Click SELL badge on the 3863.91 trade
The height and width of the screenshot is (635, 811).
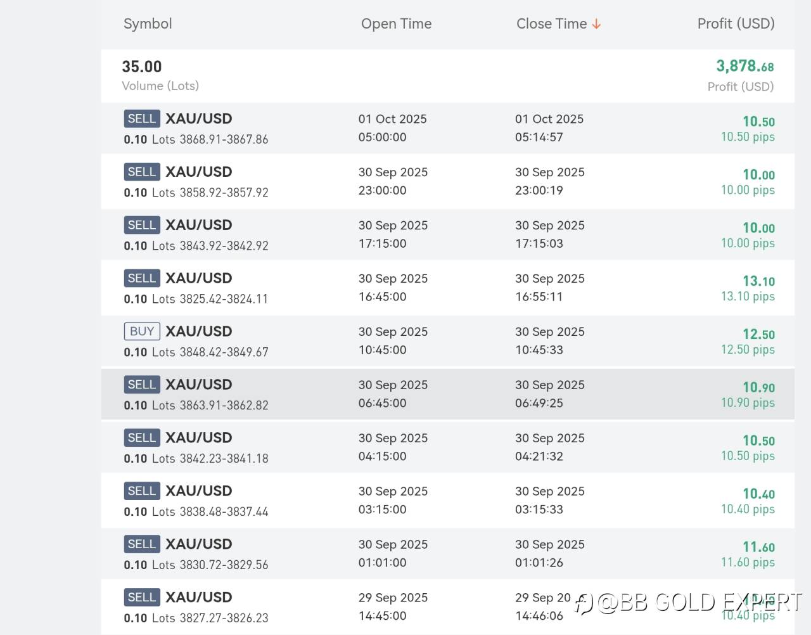click(x=141, y=385)
